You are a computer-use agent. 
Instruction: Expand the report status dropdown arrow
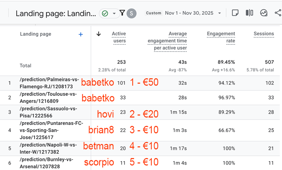(x=114, y=13)
